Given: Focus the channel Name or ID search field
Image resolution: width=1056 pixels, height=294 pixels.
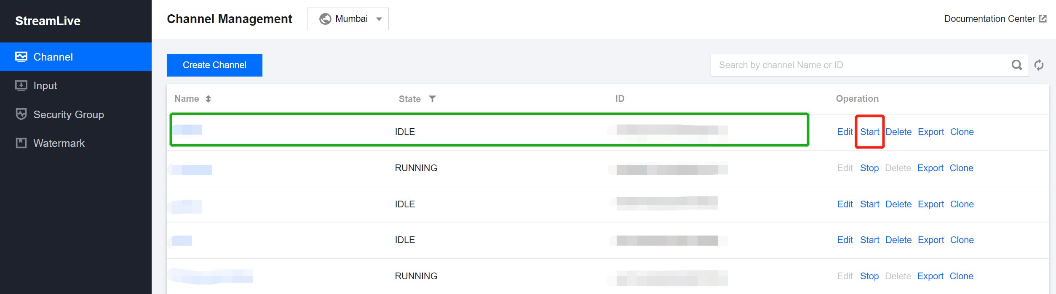Looking at the screenshot, I should point(859,65).
